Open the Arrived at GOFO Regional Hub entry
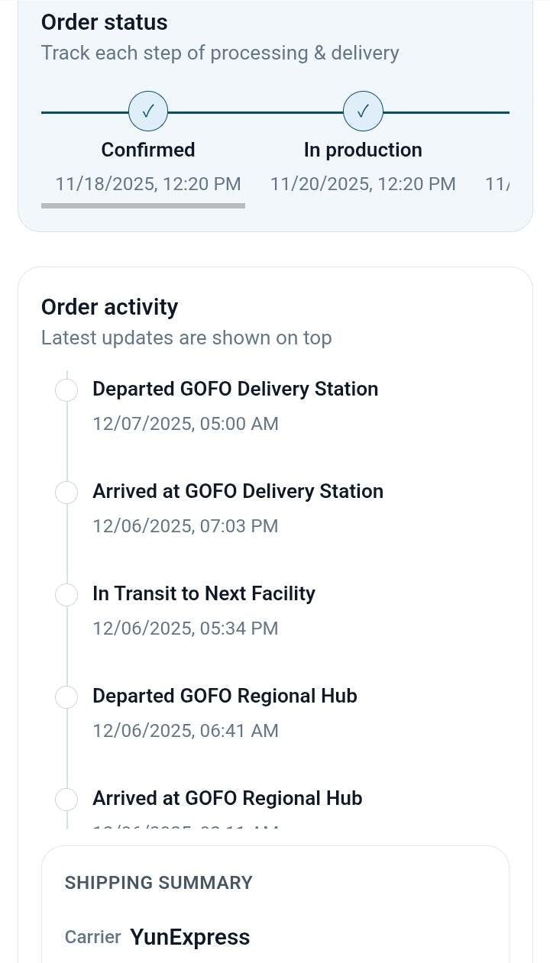Image resolution: width=550 pixels, height=963 pixels. click(x=227, y=798)
